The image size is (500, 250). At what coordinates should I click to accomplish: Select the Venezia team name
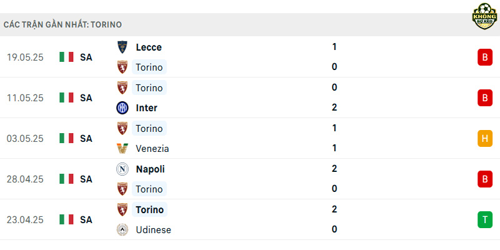tap(152, 149)
